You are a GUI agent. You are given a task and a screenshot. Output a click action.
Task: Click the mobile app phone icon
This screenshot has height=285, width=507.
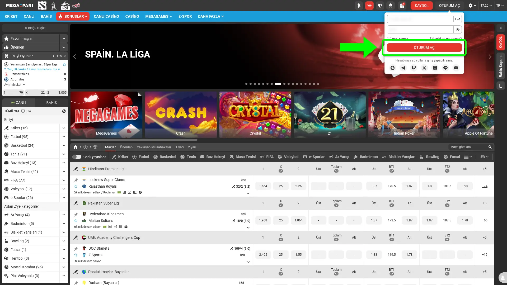pos(500,85)
